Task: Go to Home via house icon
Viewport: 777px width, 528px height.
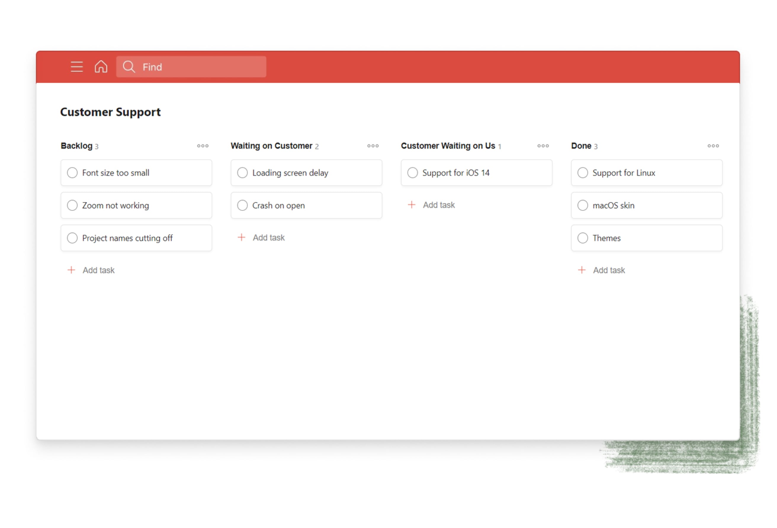Action: tap(101, 67)
